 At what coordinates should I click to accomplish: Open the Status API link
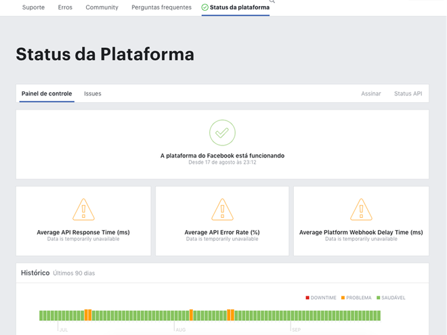408,93
